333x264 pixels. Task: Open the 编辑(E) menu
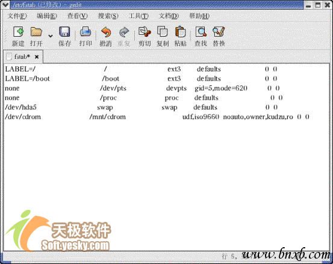pyautogui.click(x=47, y=16)
